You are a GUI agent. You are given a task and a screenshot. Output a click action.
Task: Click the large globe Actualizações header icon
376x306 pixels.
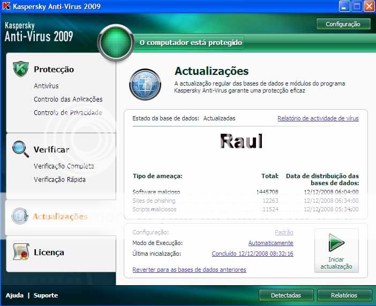(145, 85)
